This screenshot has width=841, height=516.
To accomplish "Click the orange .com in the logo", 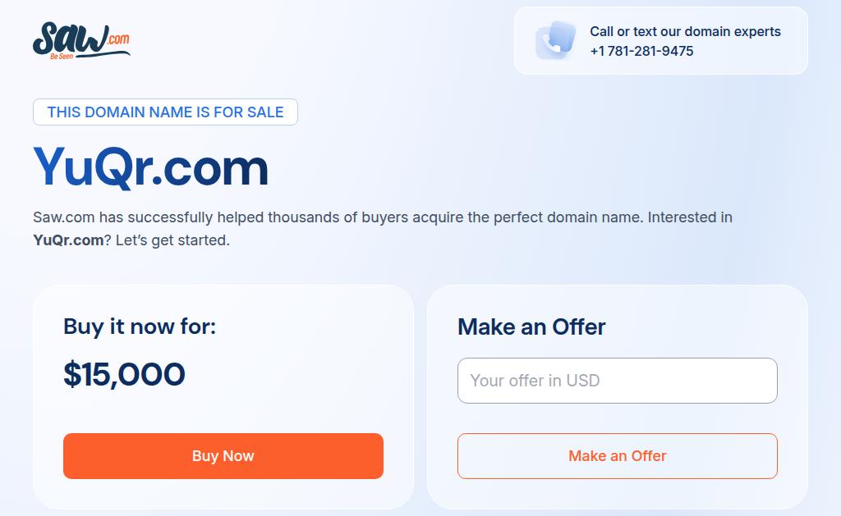I will pyautogui.click(x=117, y=39).
